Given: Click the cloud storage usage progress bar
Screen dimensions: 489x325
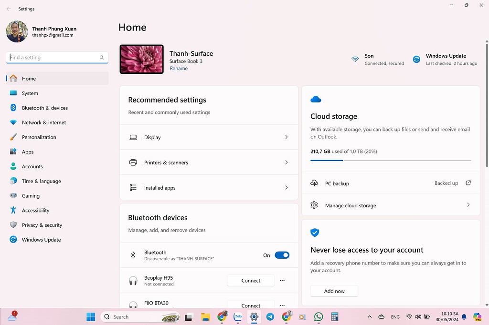Looking at the screenshot, I should click(x=391, y=160).
